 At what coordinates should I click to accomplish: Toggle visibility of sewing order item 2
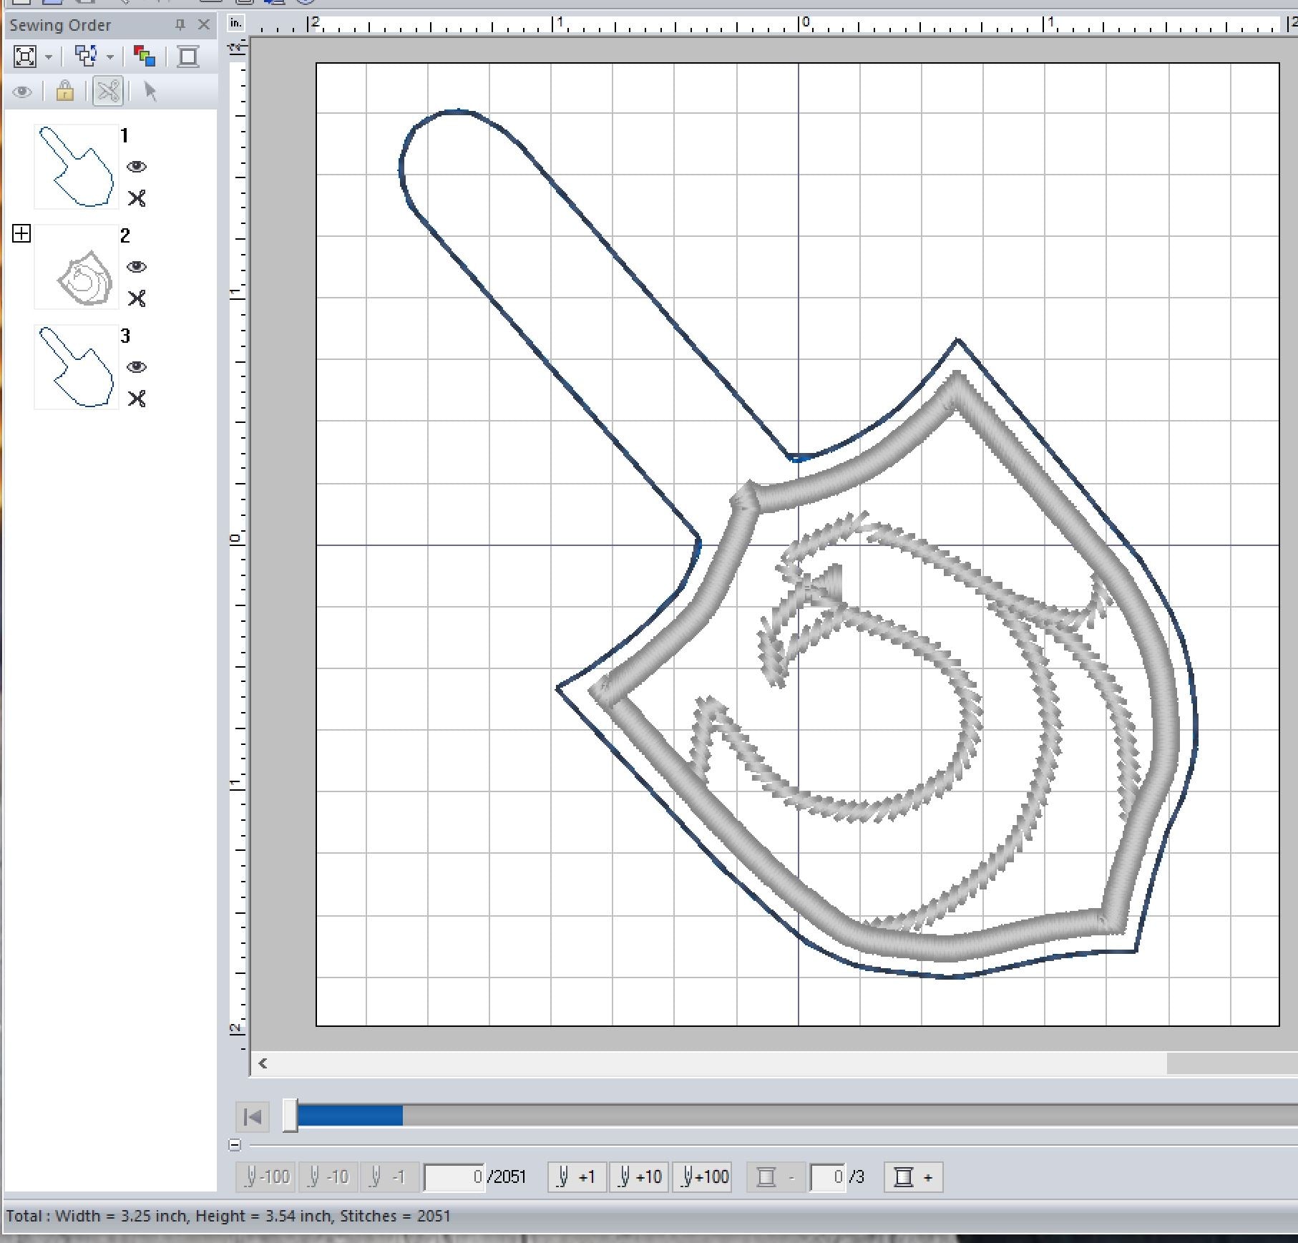point(137,267)
